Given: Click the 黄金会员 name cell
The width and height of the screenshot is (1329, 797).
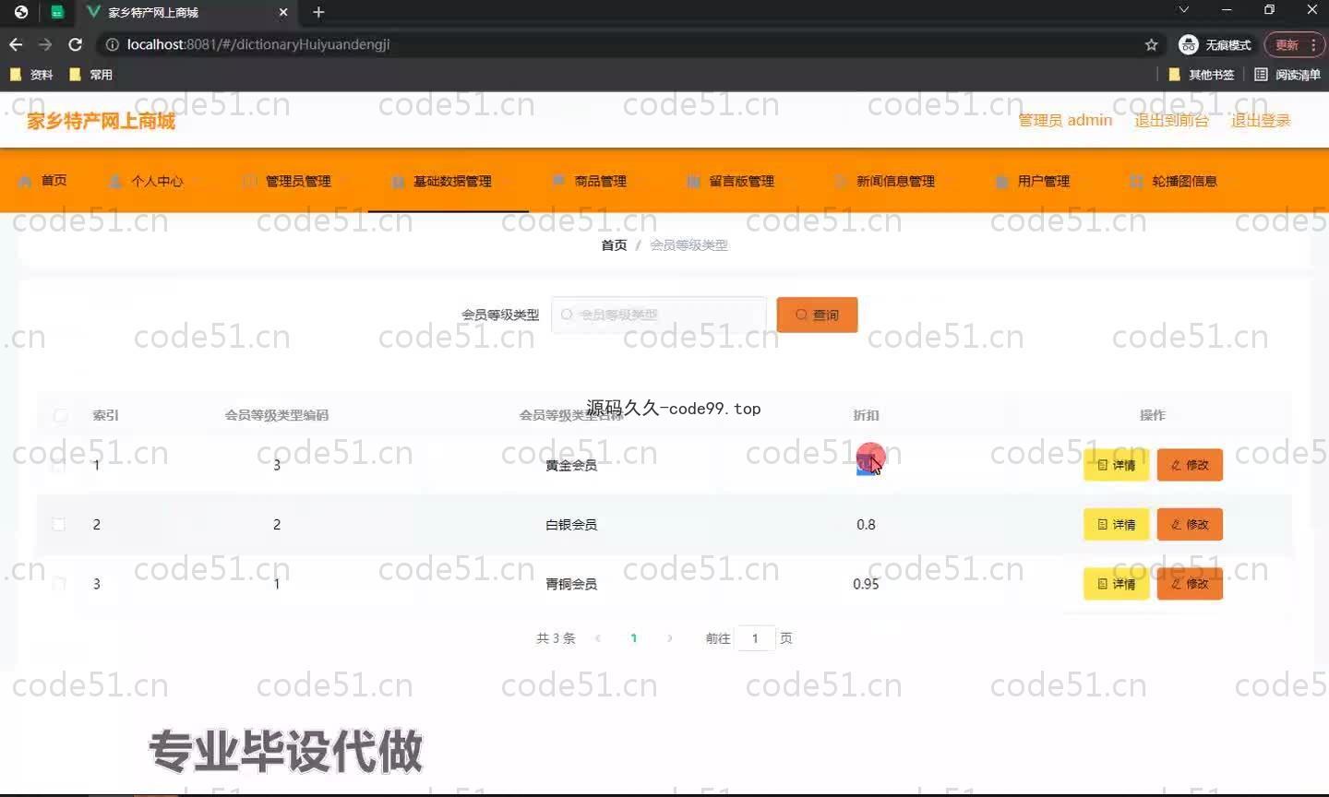Looking at the screenshot, I should (571, 465).
